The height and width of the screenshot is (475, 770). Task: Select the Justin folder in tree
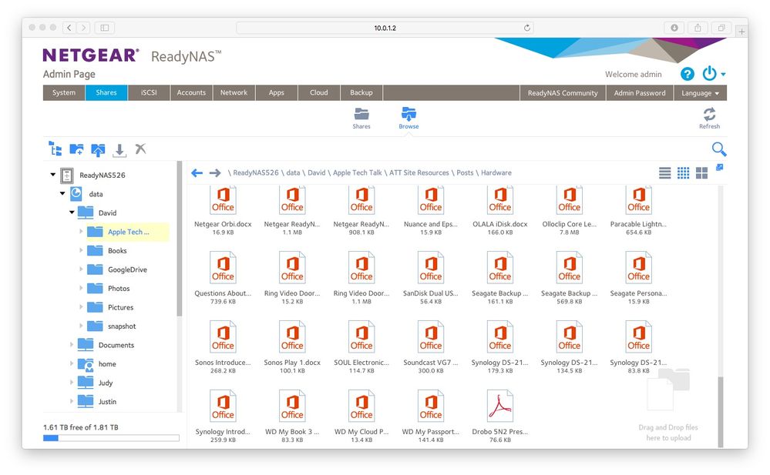107,401
